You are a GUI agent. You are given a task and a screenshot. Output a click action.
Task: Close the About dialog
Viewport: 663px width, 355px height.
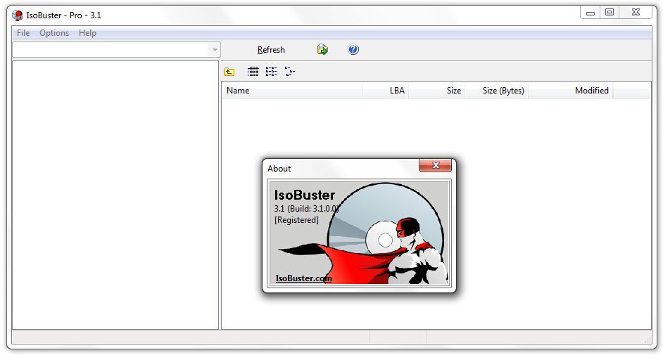pyautogui.click(x=436, y=165)
